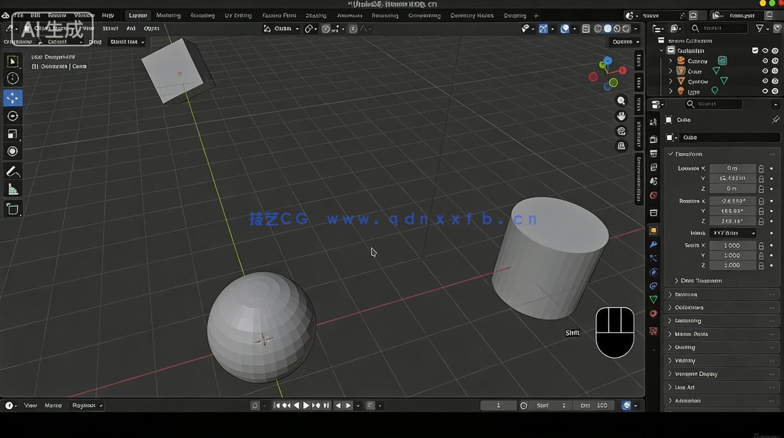Hide the Cube in the outliner
Image resolution: width=784 pixels, height=438 pixels.
point(765,70)
